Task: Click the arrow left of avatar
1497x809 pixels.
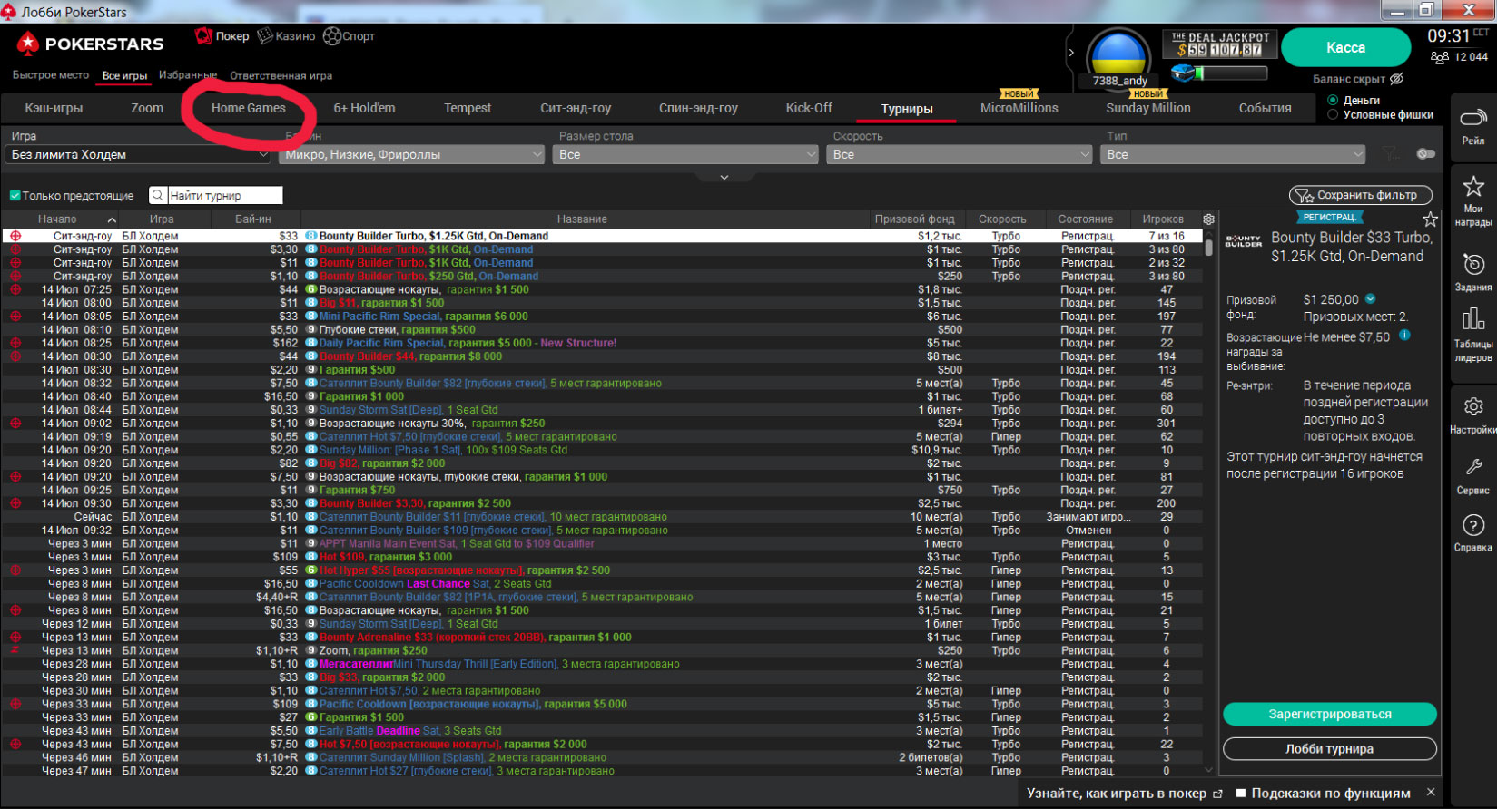Action: [x=1071, y=53]
